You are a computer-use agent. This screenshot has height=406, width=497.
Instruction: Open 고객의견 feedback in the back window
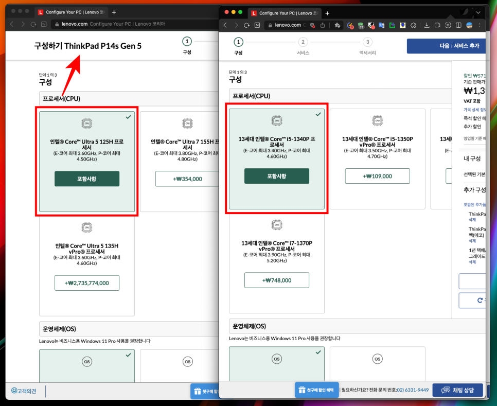pyautogui.click(x=24, y=391)
